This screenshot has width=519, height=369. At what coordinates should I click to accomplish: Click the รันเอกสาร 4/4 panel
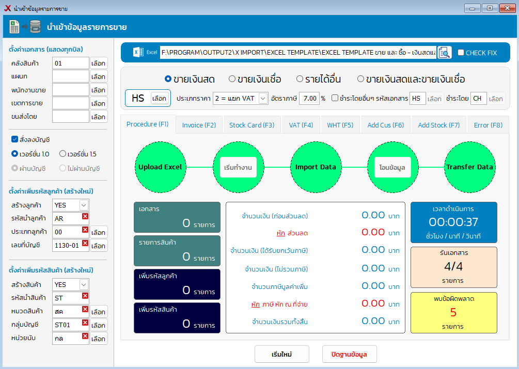tap(454, 267)
